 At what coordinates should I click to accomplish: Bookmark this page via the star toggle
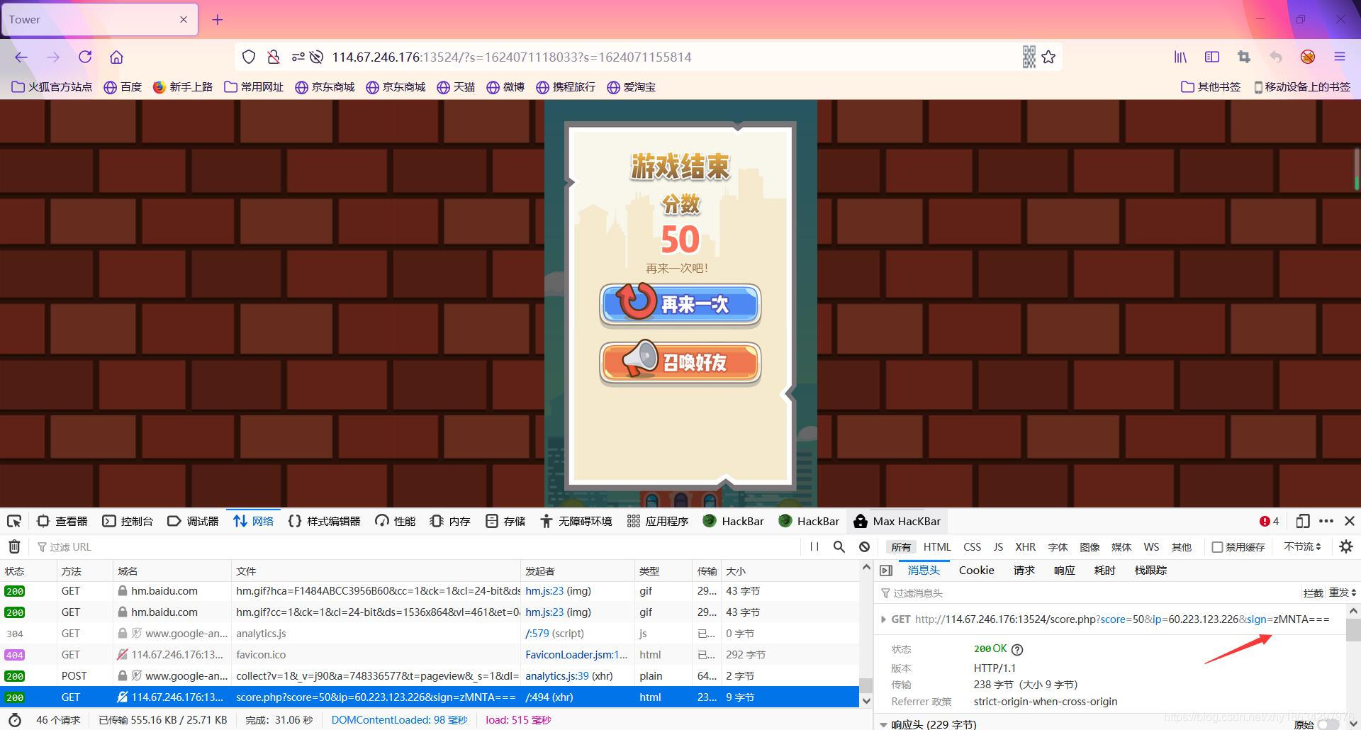[x=1049, y=57]
